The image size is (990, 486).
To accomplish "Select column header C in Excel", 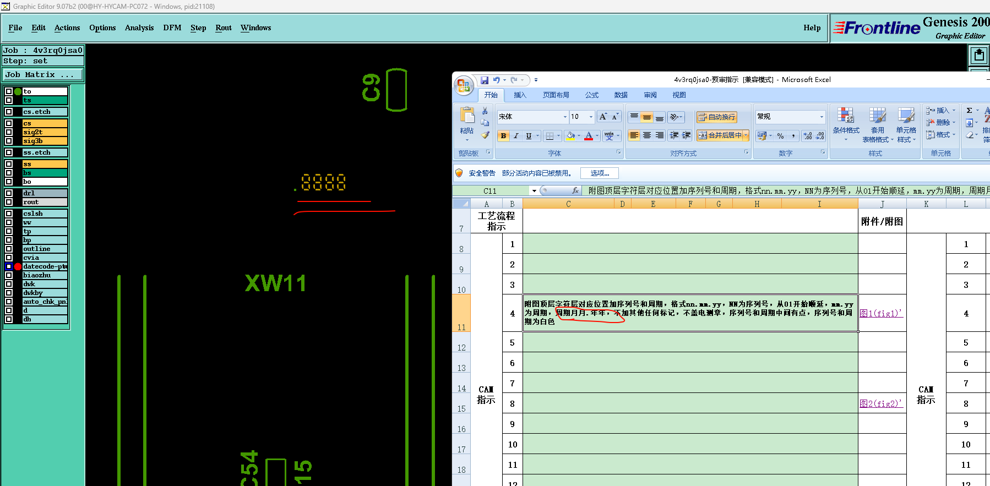I will coord(568,204).
